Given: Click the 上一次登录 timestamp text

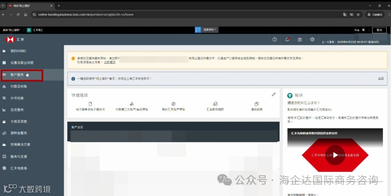Looking at the screenshot, I should [350, 42].
